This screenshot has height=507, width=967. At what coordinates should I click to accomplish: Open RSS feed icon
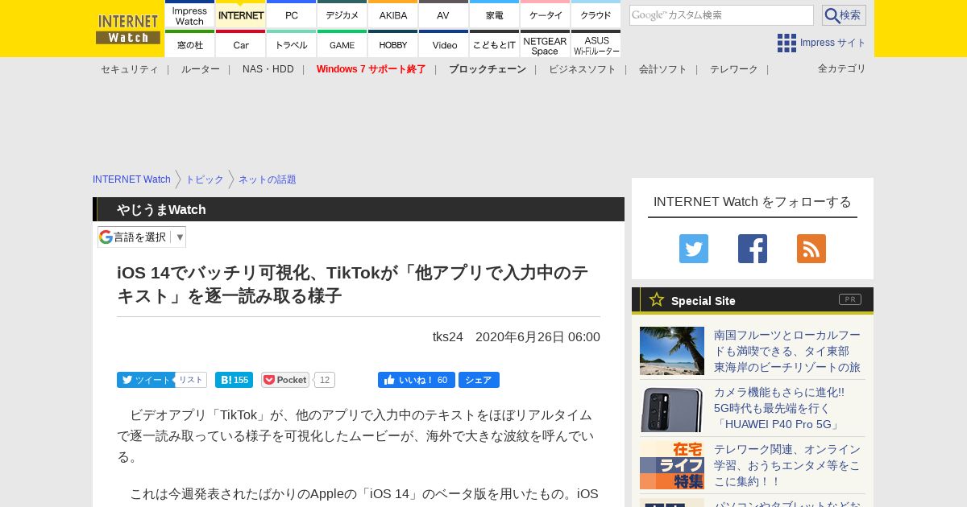point(811,249)
